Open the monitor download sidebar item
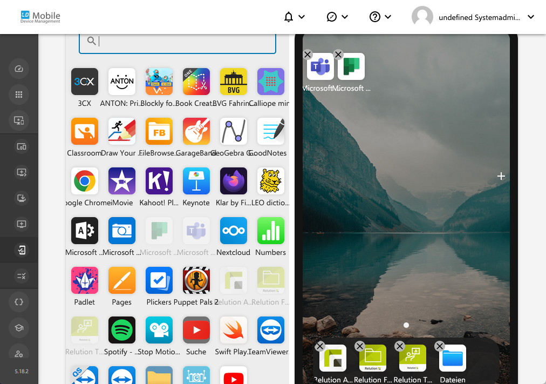 coord(22,198)
